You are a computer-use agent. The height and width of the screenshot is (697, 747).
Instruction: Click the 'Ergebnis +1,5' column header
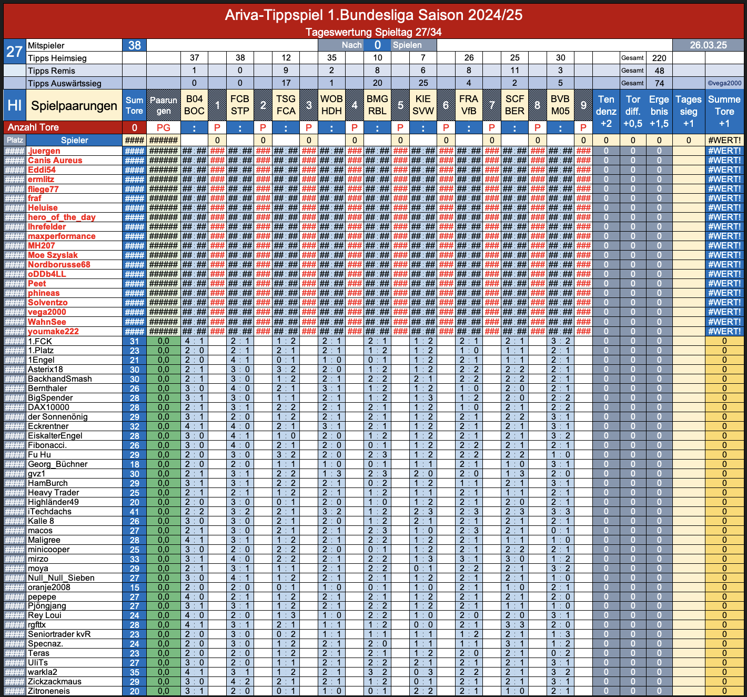(x=659, y=111)
